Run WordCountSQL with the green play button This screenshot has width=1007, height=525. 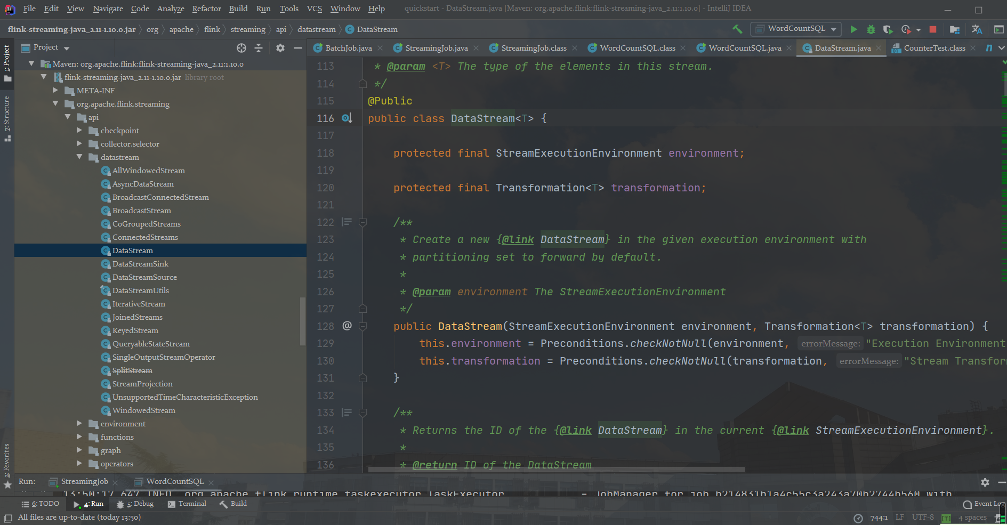point(853,29)
